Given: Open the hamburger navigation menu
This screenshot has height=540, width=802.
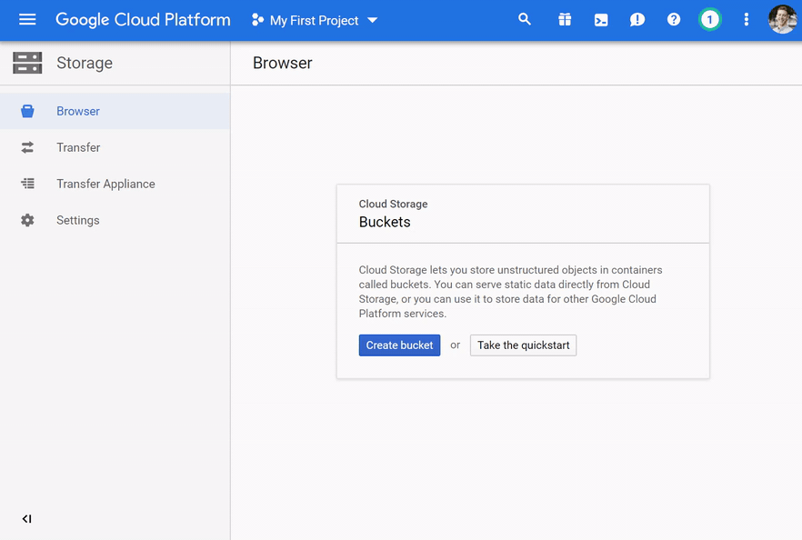Looking at the screenshot, I should coord(27,20).
